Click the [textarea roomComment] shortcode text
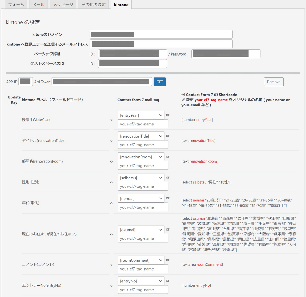 point(202,264)
